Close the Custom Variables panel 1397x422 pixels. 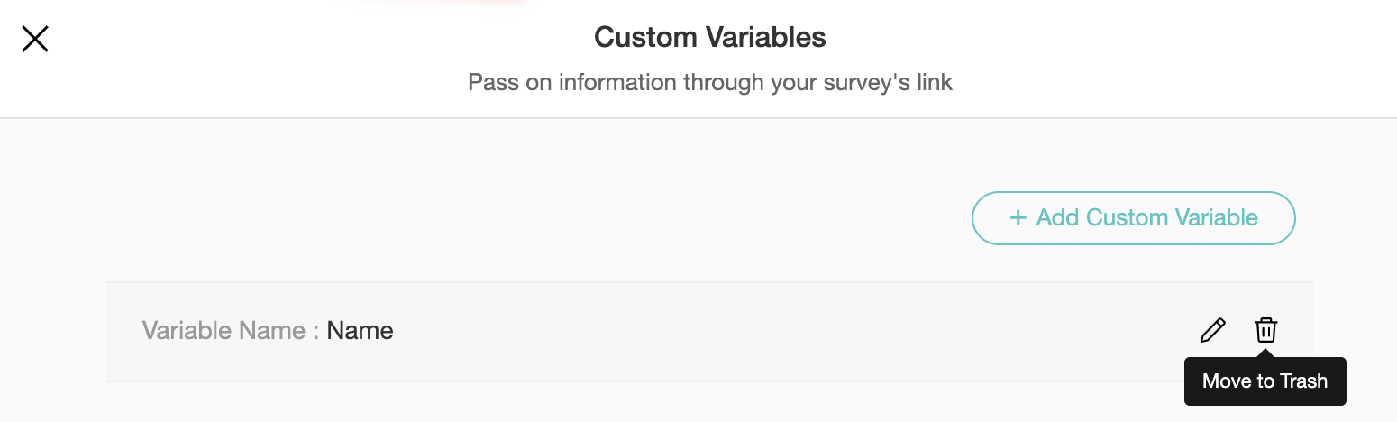[x=35, y=39]
